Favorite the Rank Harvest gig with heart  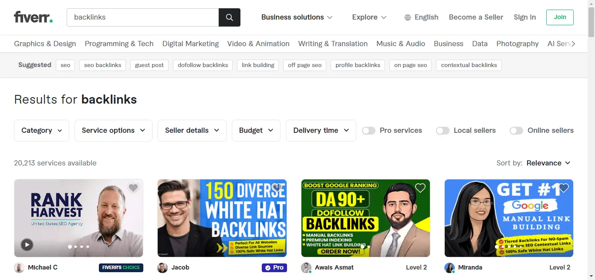coord(133,188)
